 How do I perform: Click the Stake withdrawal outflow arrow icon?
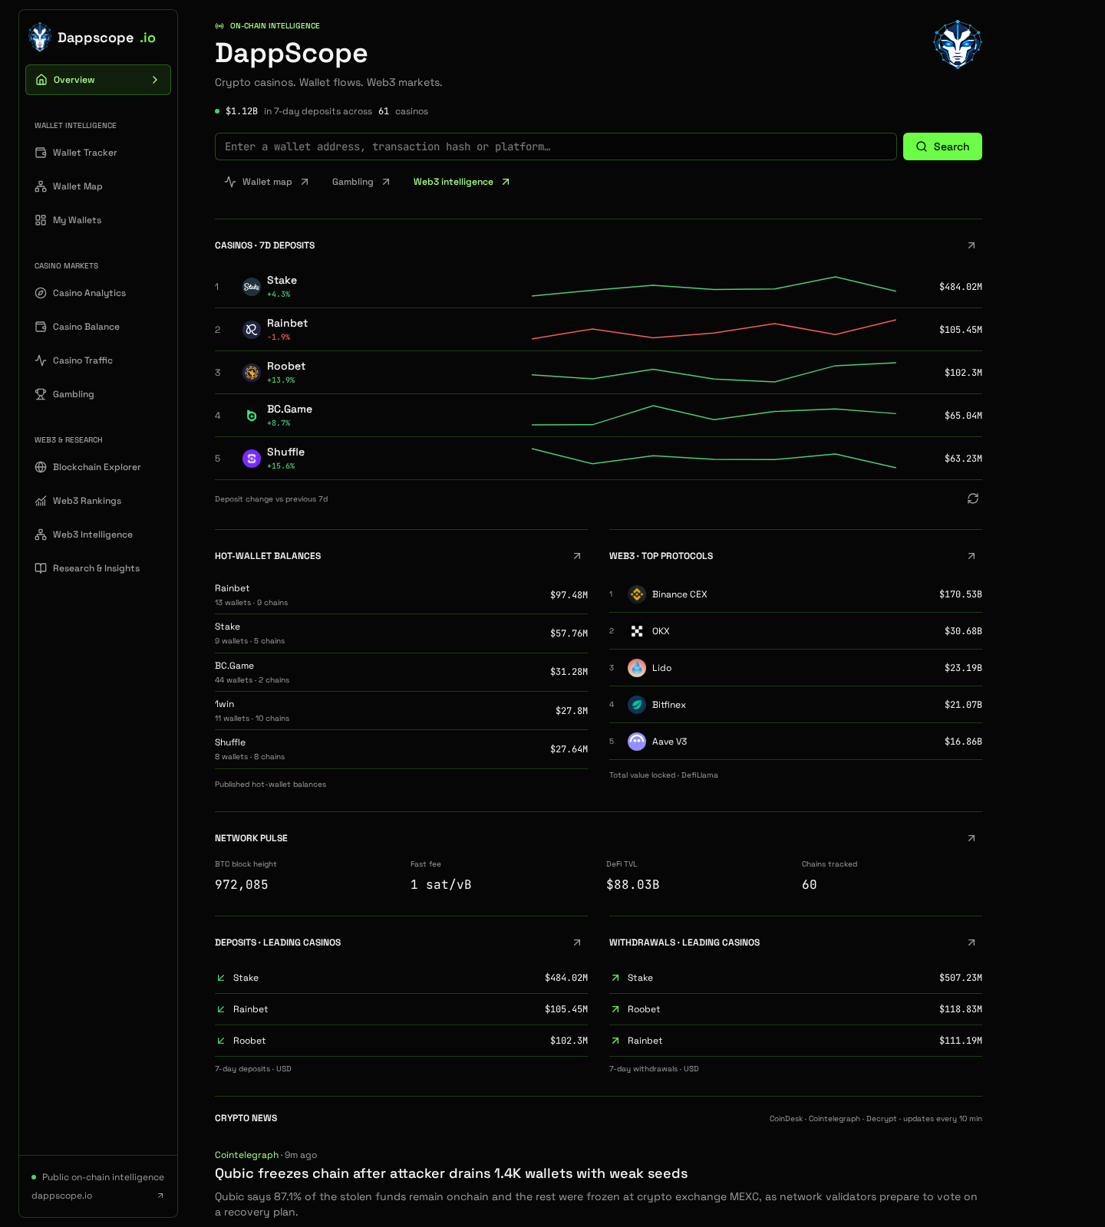click(x=615, y=978)
